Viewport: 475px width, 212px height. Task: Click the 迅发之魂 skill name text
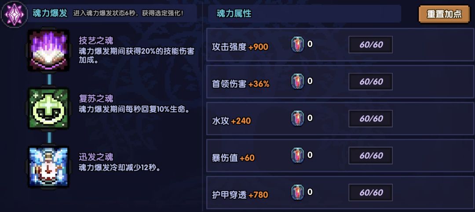click(x=96, y=157)
